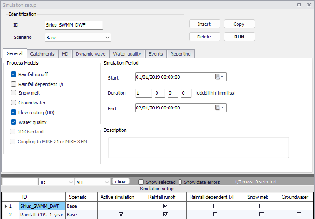Toggle Rainfall dependent I/I in row 1

tap(215, 206)
